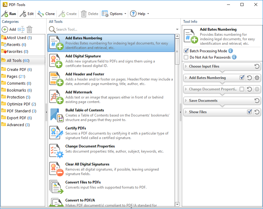Screen dimensions: 263x209
Task: Enable the Change Document Properties step checkbox
Action: pyautogui.click(x=242, y=89)
